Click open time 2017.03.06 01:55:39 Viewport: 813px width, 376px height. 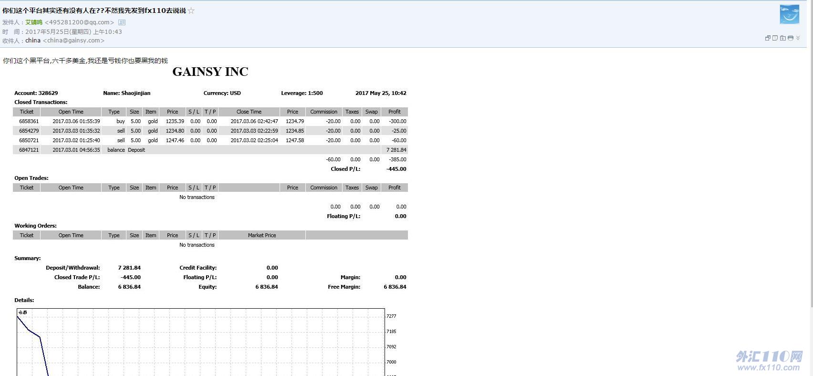(x=76, y=121)
